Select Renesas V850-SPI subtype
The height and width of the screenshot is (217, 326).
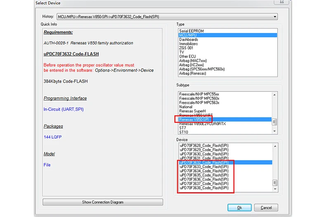225,119
